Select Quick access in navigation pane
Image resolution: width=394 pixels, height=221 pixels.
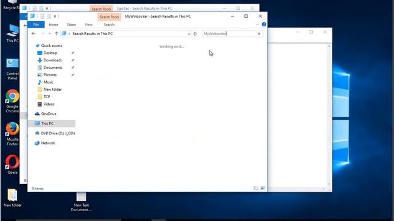tap(51, 45)
